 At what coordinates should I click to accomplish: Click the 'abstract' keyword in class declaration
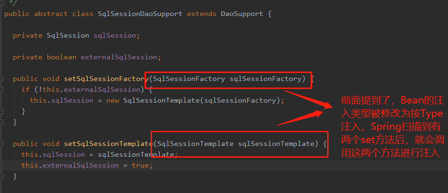51,14
